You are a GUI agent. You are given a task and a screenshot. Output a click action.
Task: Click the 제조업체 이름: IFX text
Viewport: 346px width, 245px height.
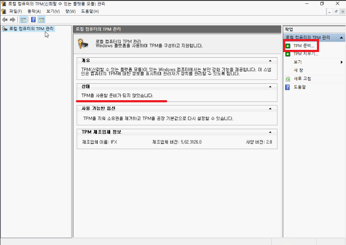coord(99,142)
